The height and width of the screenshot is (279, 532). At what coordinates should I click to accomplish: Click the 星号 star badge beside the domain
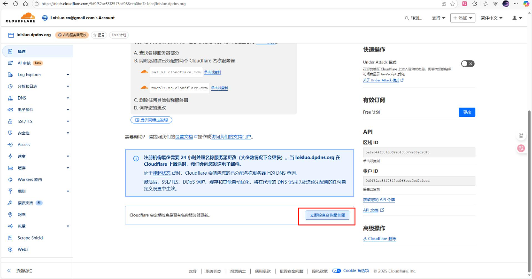click(99, 35)
